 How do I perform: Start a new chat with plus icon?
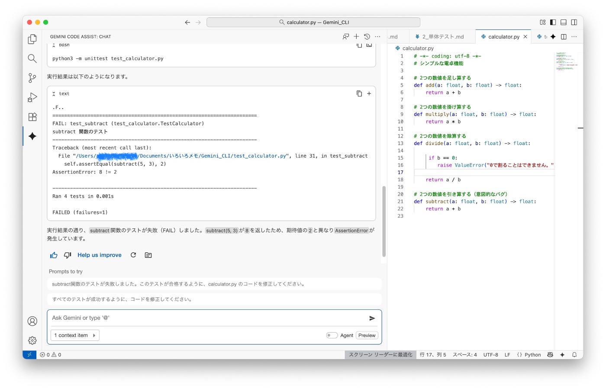pyautogui.click(x=356, y=37)
